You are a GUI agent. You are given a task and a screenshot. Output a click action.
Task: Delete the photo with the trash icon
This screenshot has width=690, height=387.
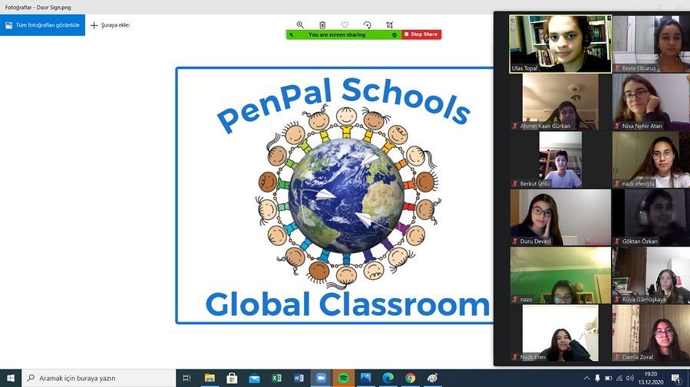point(322,25)
